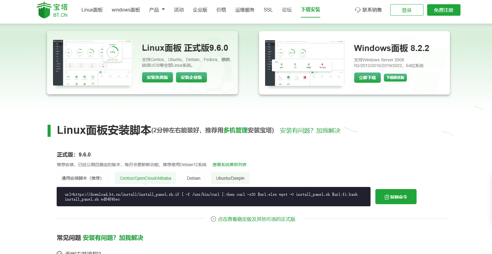Click the headset icon beside 联系销售
The height and width of the screenshot is (254, 492).
tap(358, 10)
